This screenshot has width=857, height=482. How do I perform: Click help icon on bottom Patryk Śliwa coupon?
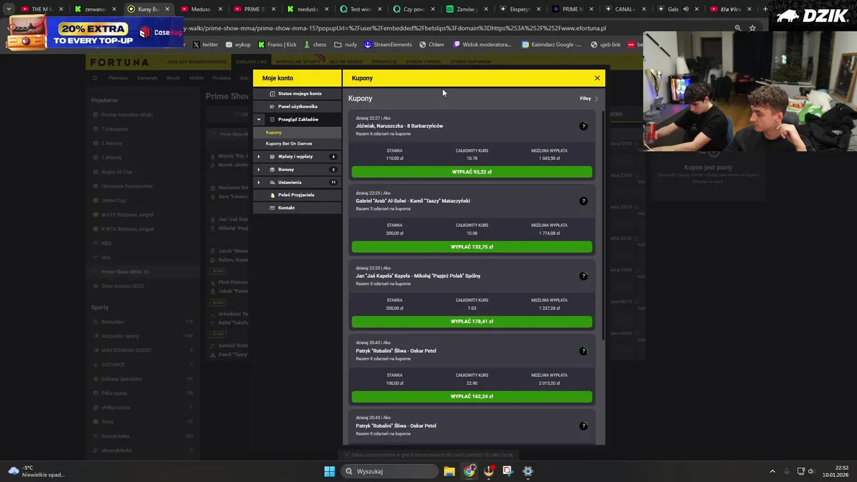[x=583, y=426]
